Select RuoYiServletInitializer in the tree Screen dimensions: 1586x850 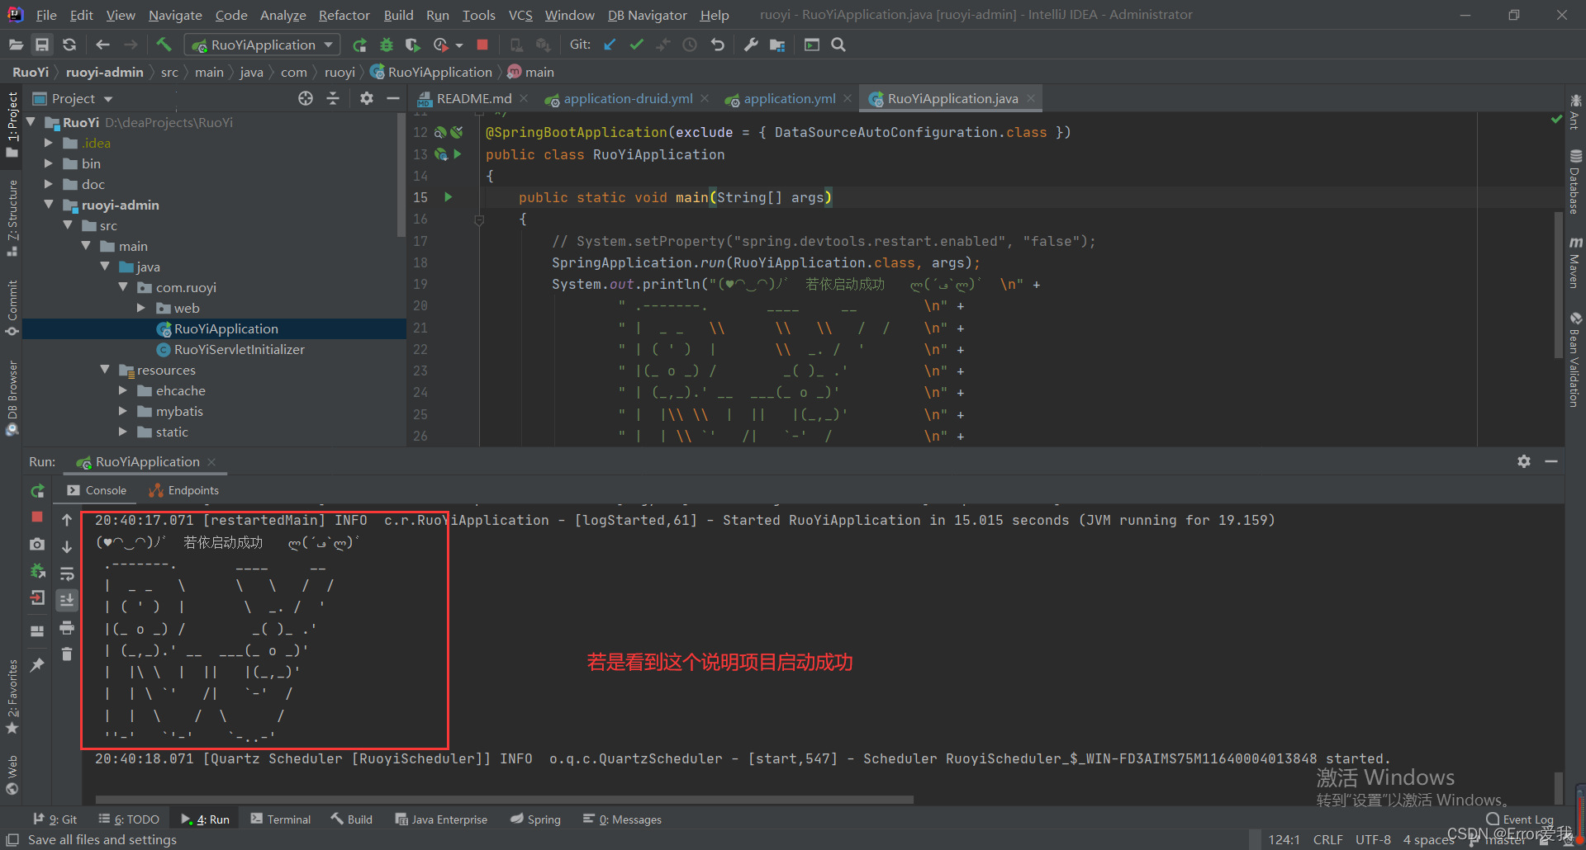[240, 349]
